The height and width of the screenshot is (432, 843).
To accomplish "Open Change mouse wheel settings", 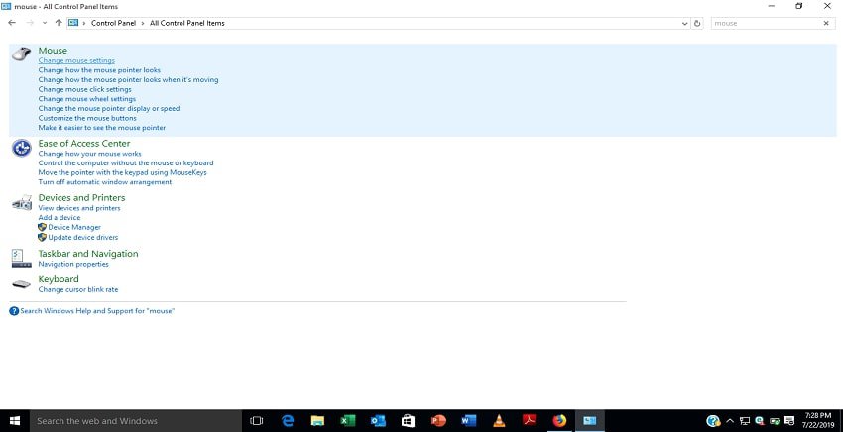I will pos(87,99).
